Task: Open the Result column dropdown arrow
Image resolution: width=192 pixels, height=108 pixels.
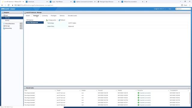Action: click(x=168, y=91)
